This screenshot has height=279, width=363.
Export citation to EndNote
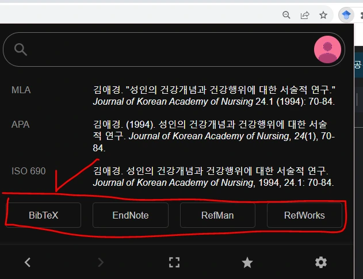click(131, 215)
